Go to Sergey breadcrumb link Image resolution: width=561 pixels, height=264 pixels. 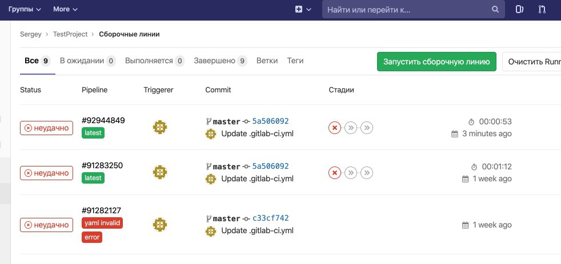(31, 34)
